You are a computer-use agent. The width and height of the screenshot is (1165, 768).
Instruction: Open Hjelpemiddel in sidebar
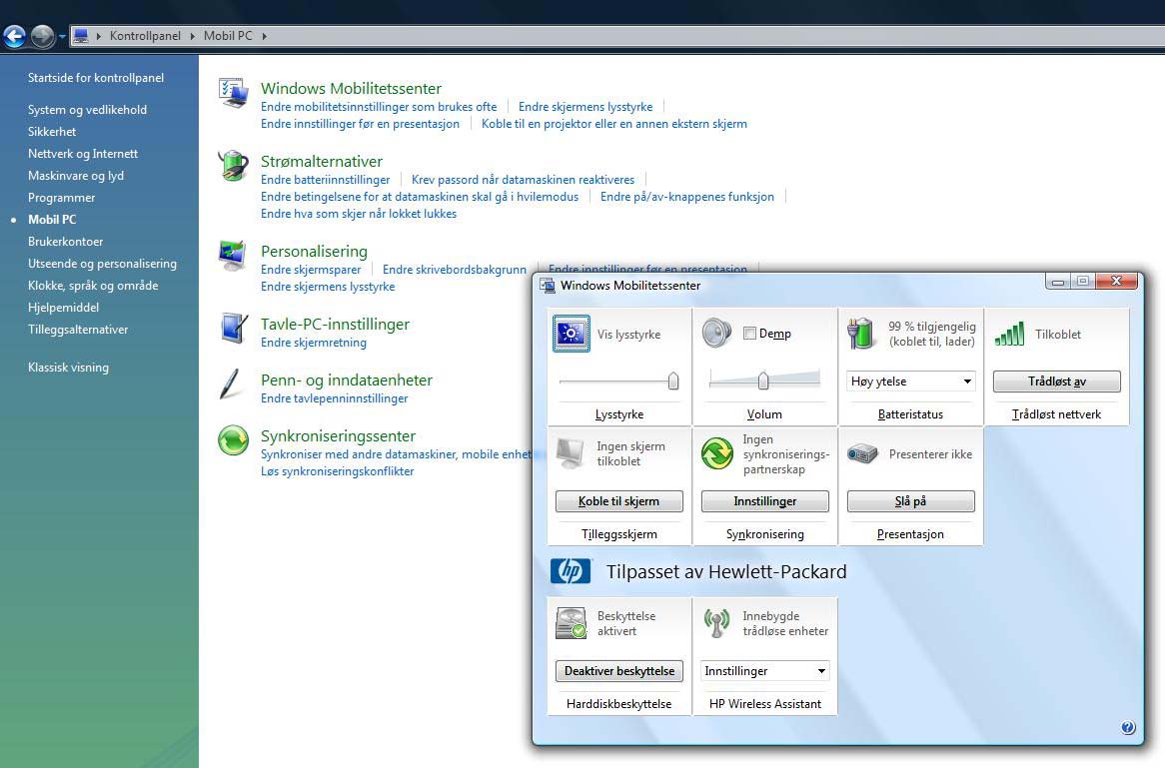[63, 307]
